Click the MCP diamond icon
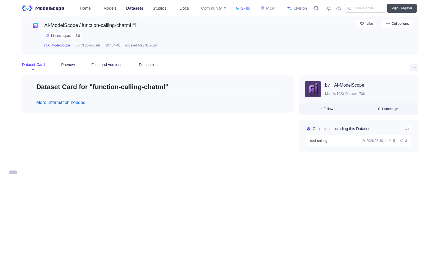Viewport: 440px width, 275px height. click(x=262, y=8)
